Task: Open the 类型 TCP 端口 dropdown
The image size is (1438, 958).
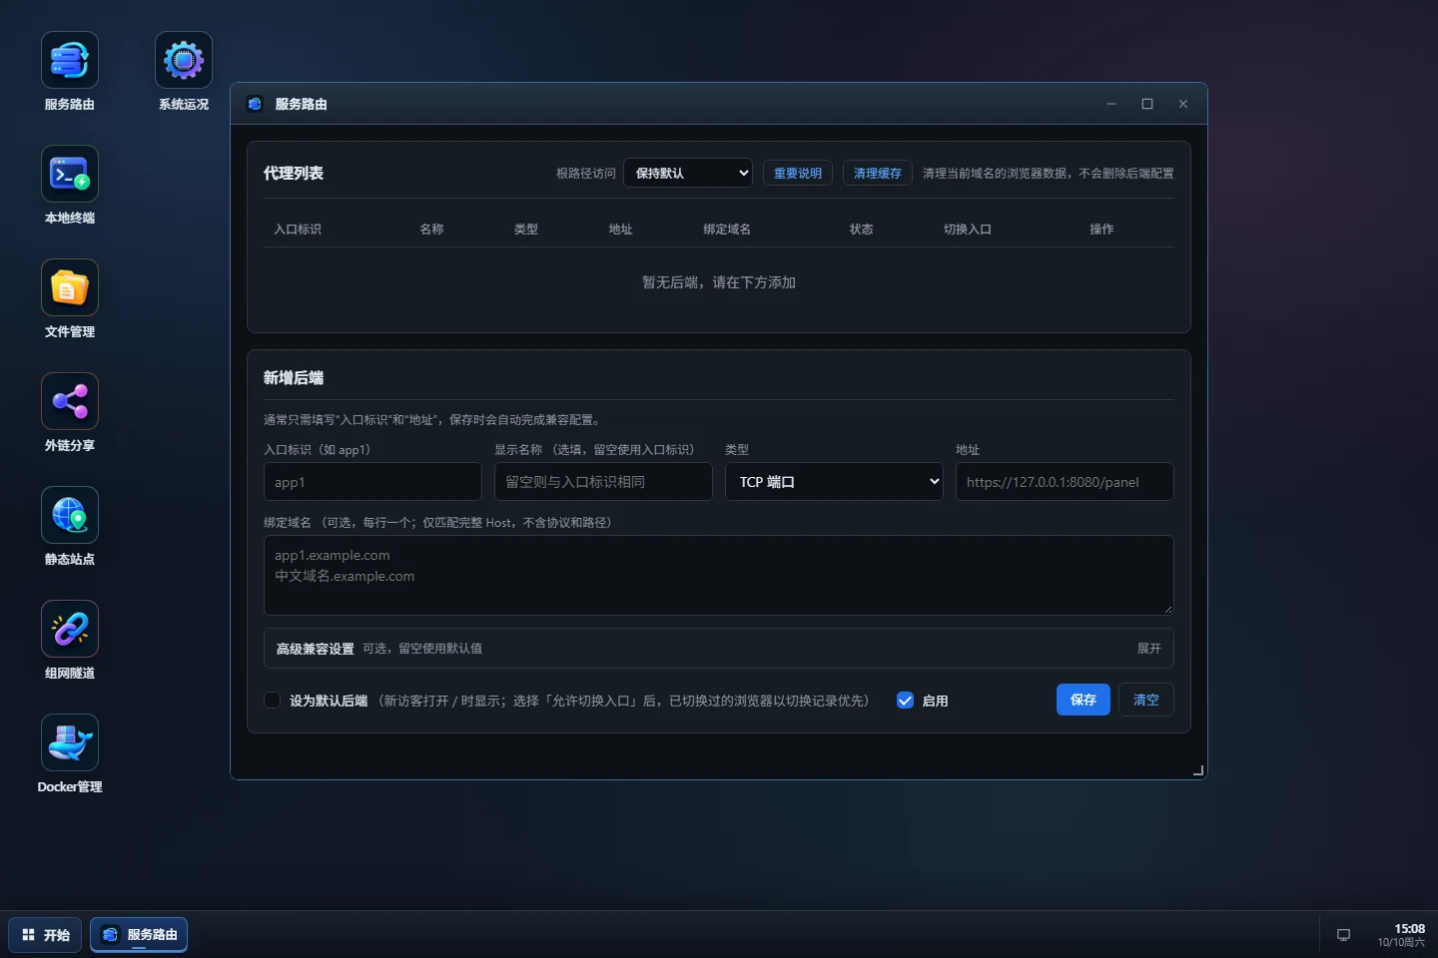Action: point(834,481)
